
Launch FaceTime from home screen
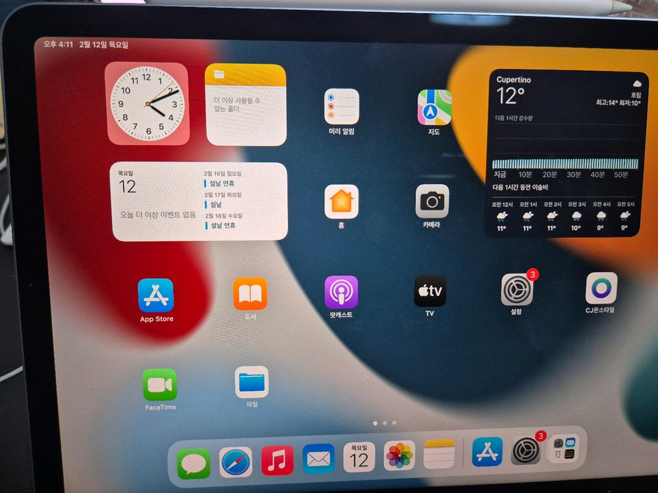[160, 385]
